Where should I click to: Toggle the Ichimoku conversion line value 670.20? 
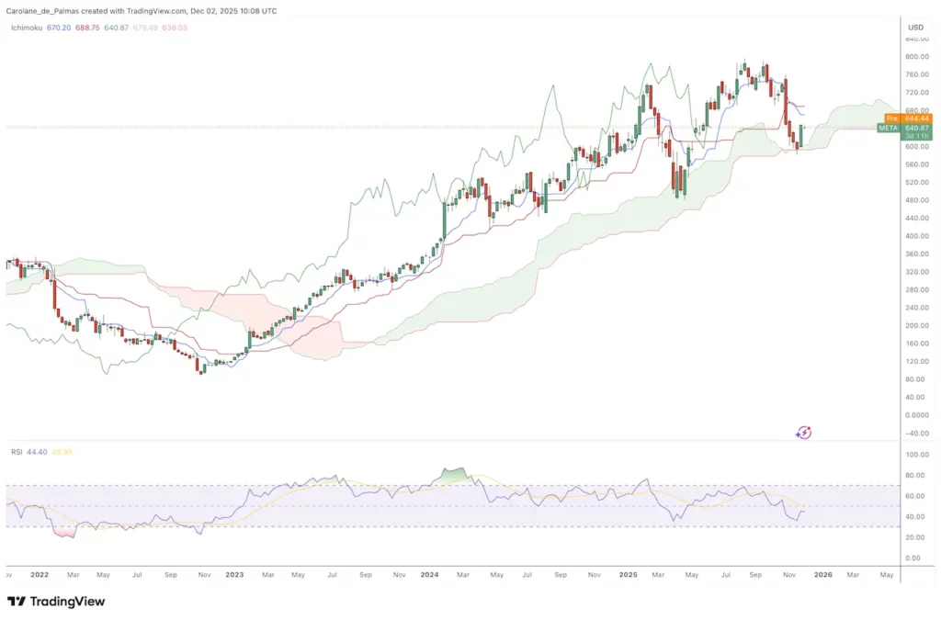pos(58,28)
